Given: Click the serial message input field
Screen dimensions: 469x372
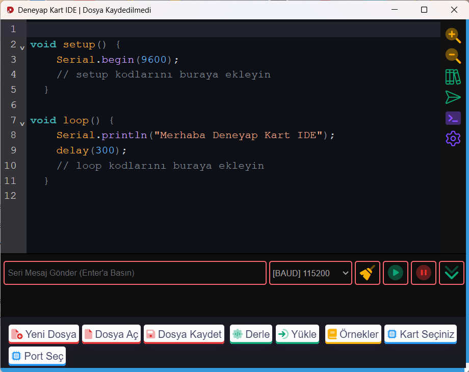Looking at the screenshot, I should [135, 273].
